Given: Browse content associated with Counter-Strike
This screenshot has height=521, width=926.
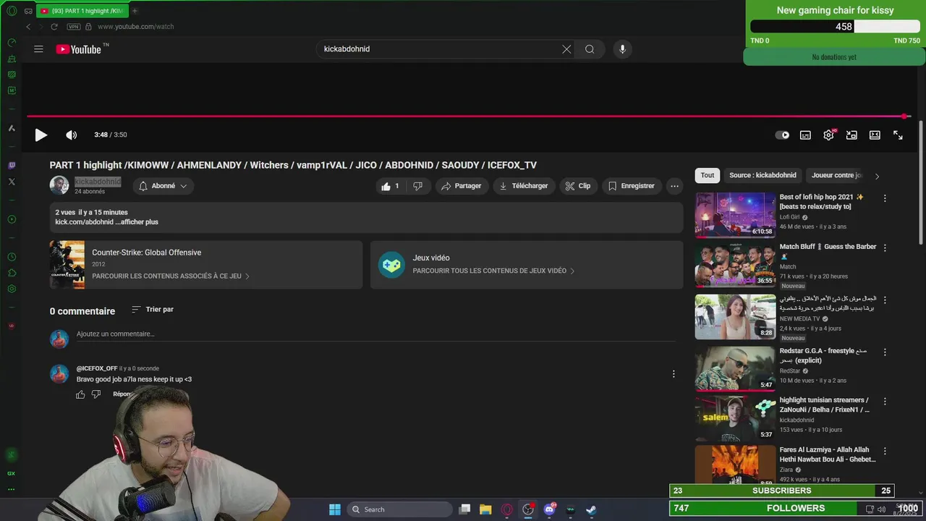Looking at the screenshot, I should tap(170, 276).
